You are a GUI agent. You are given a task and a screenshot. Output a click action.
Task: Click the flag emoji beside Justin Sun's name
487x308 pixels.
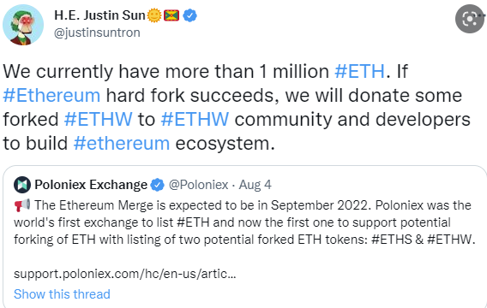click(171, 15)
